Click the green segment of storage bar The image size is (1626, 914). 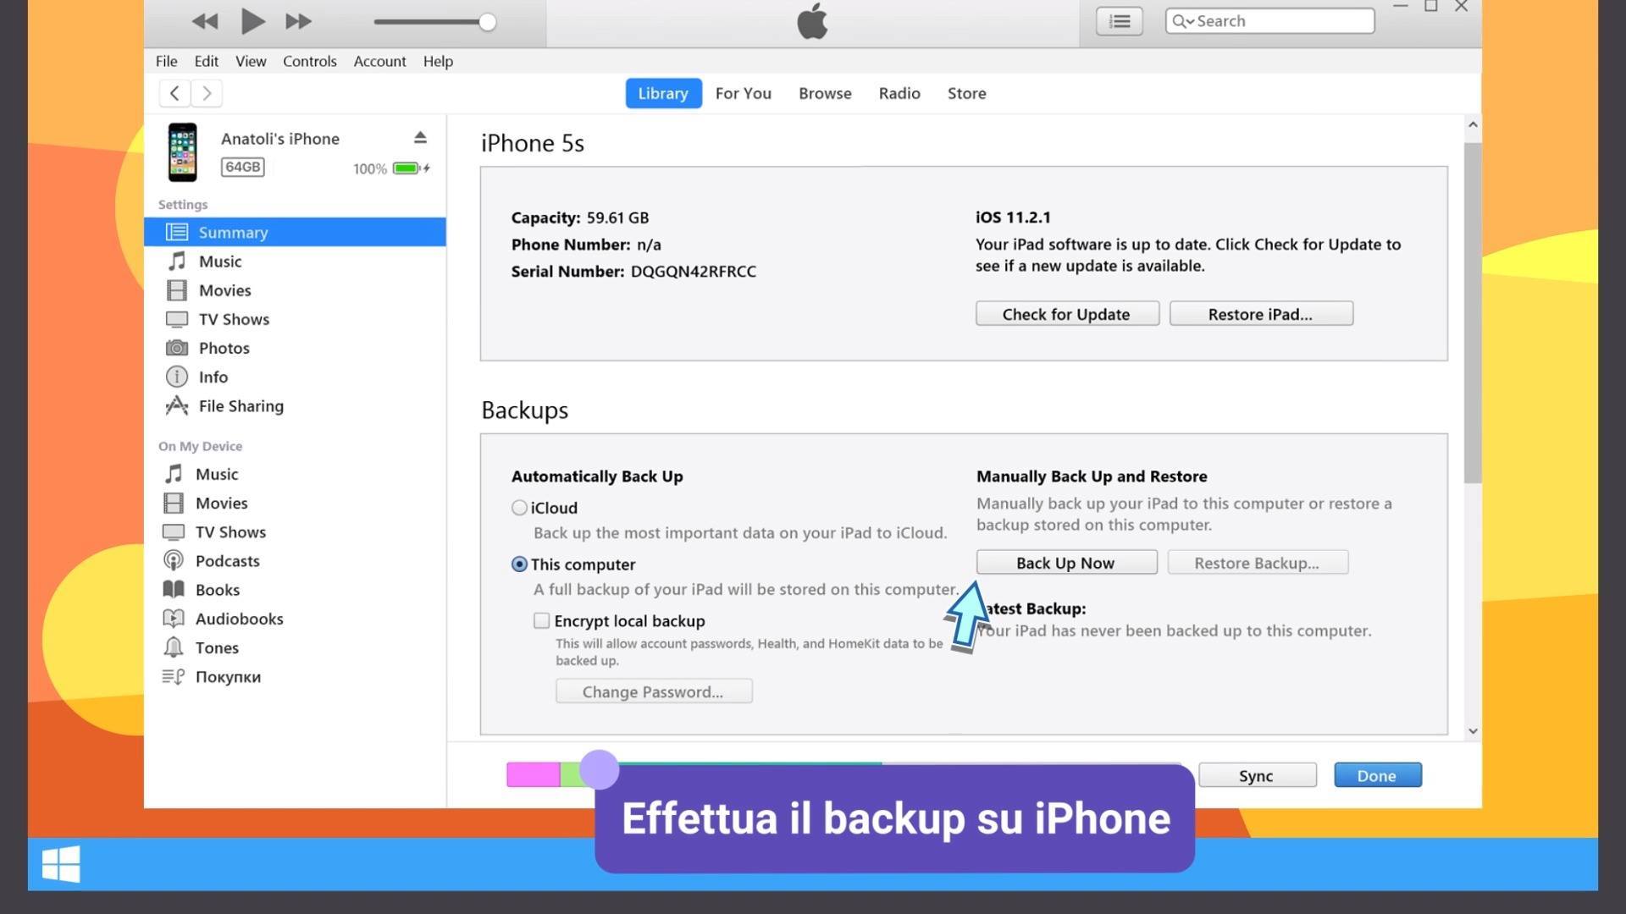click(572, 774)
